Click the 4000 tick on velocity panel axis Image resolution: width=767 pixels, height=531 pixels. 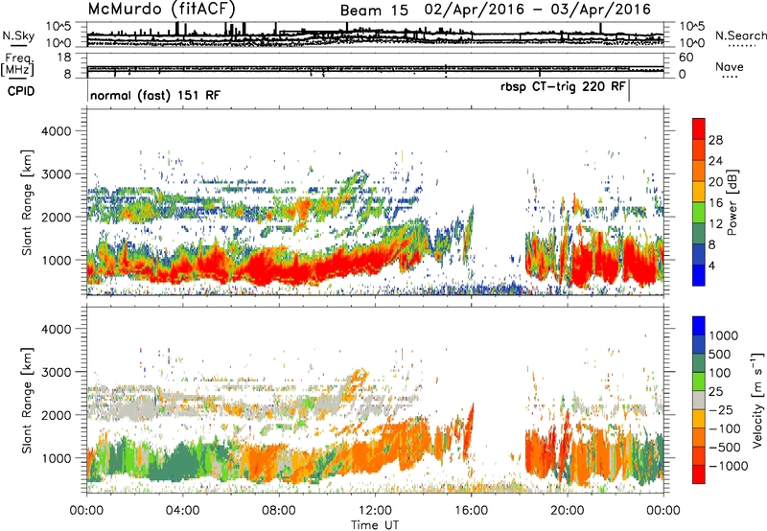[57, 329]
